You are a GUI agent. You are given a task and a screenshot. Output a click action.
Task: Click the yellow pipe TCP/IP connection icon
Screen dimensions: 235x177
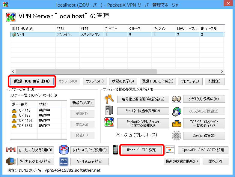pos(176,123)
